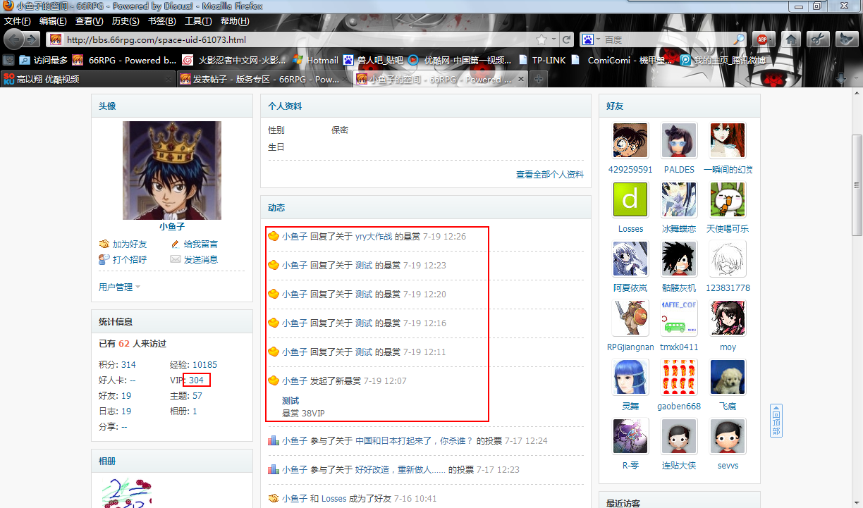Open the bold 测试 bounty title above 悬赏 38VIP

click(290, 400)
